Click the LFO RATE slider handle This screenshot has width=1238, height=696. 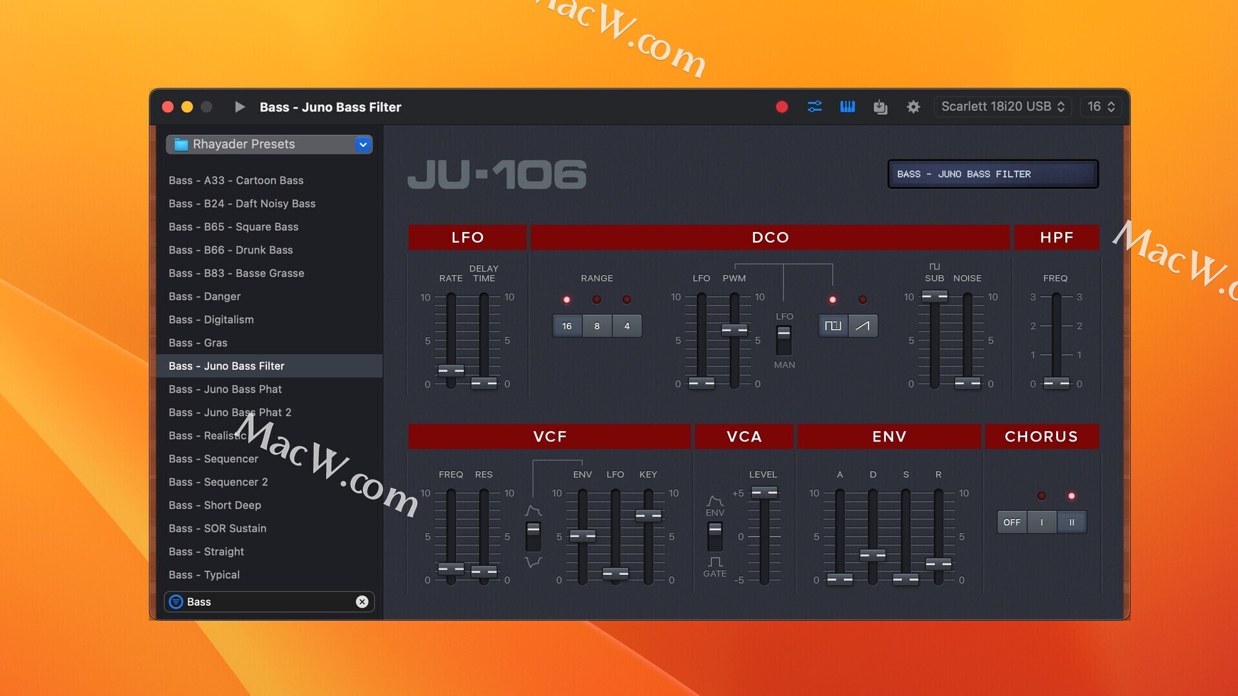(x=451, y=371)
